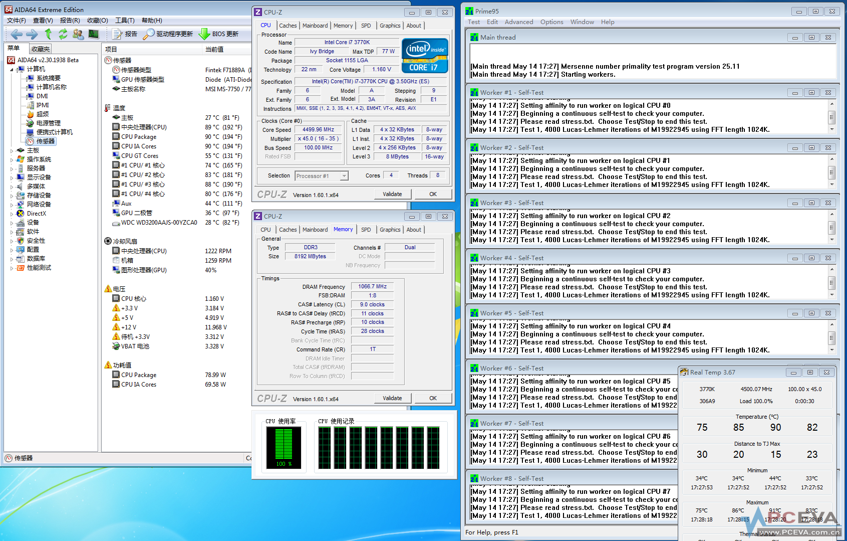Click the blue back arrow in AIDA64 toolbar

click(x=17, y=34)
